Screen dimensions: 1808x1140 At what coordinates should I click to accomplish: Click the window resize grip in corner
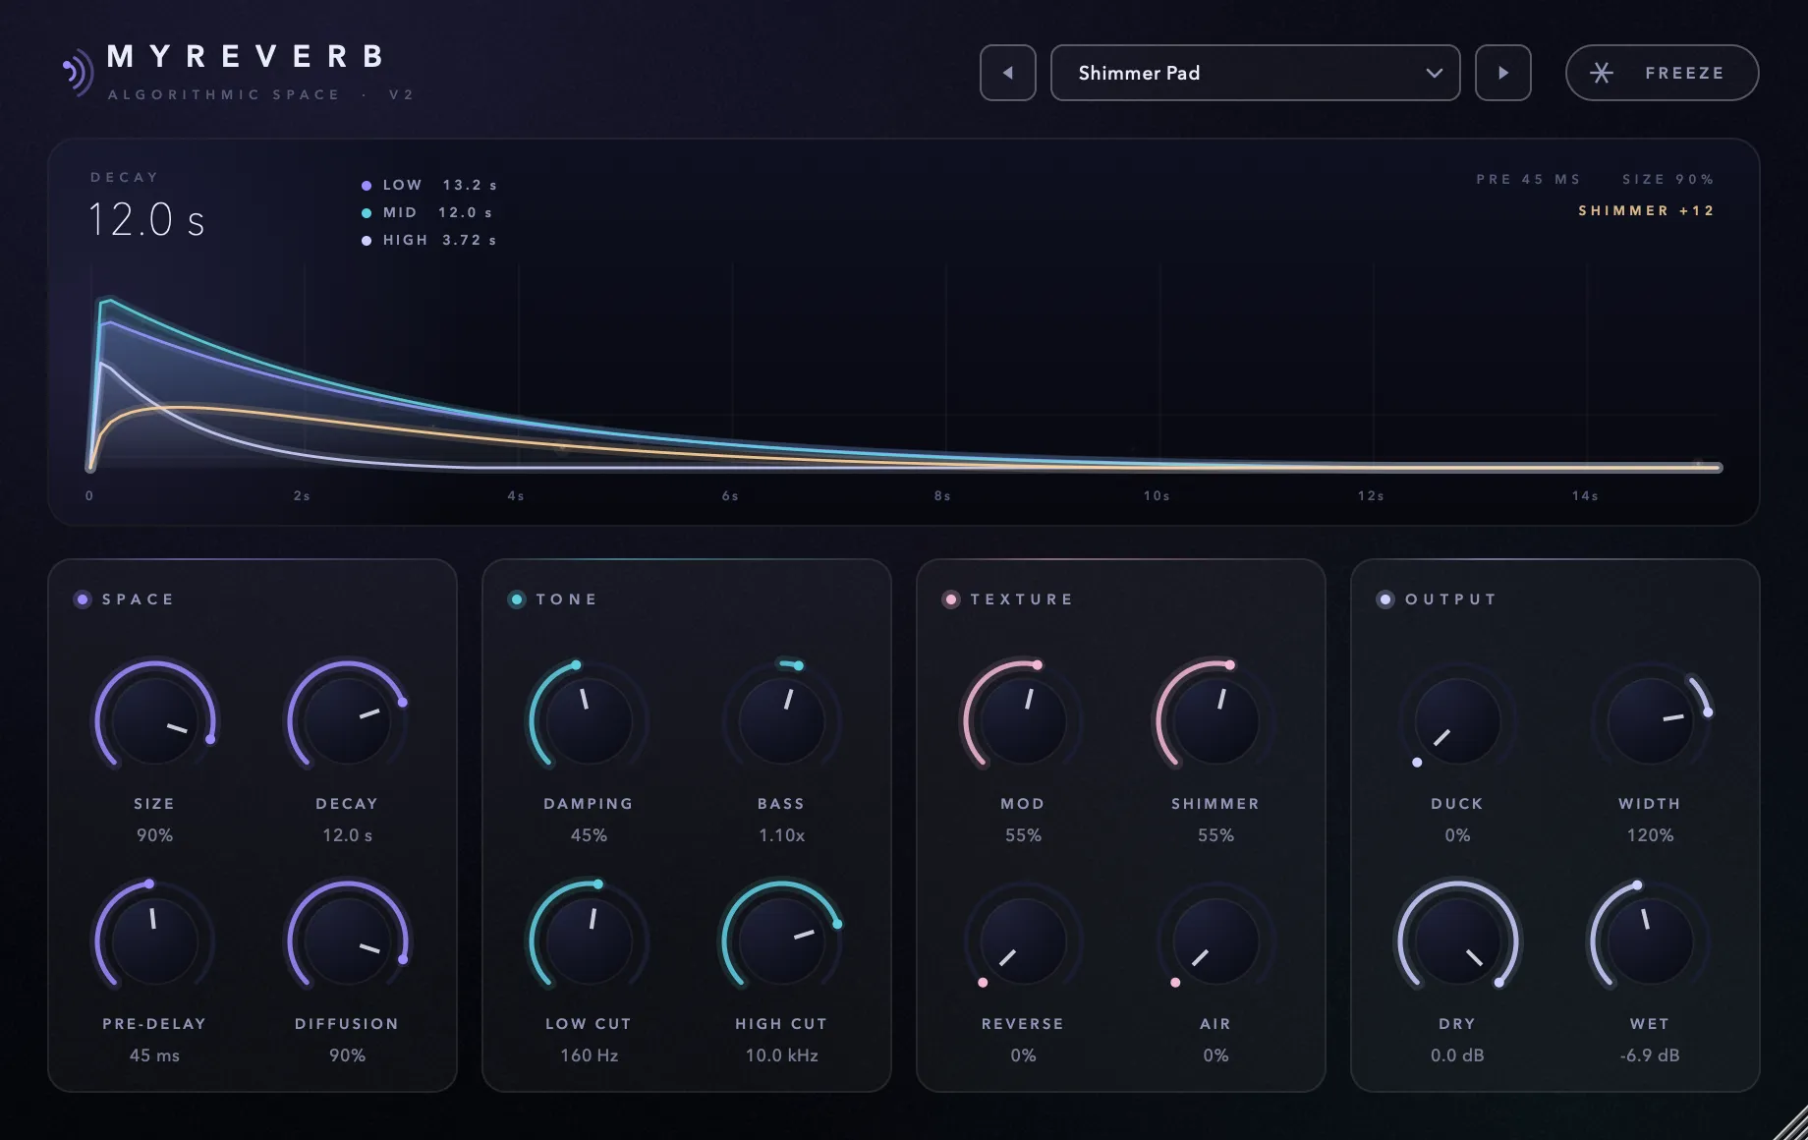point(1791,1123)
